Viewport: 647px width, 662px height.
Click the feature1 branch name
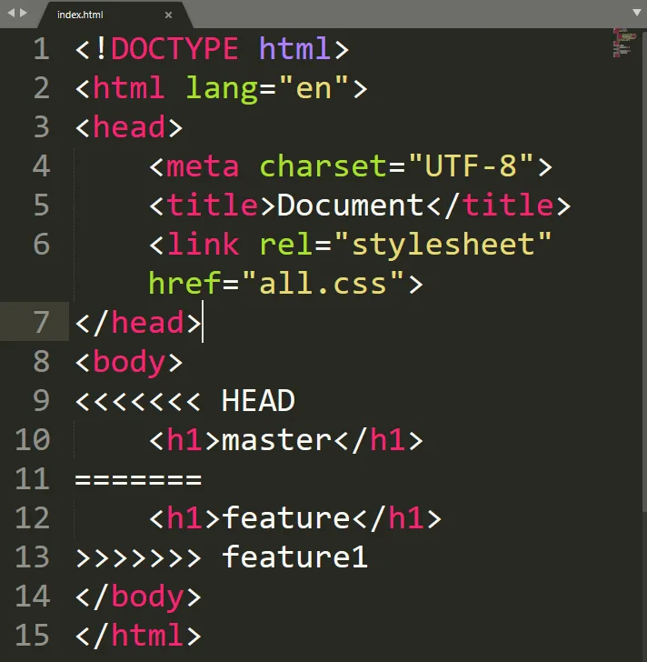click(x=294, y=557)
